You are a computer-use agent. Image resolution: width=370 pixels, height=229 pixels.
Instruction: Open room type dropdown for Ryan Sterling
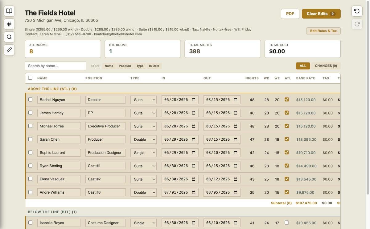pos(143,166)
